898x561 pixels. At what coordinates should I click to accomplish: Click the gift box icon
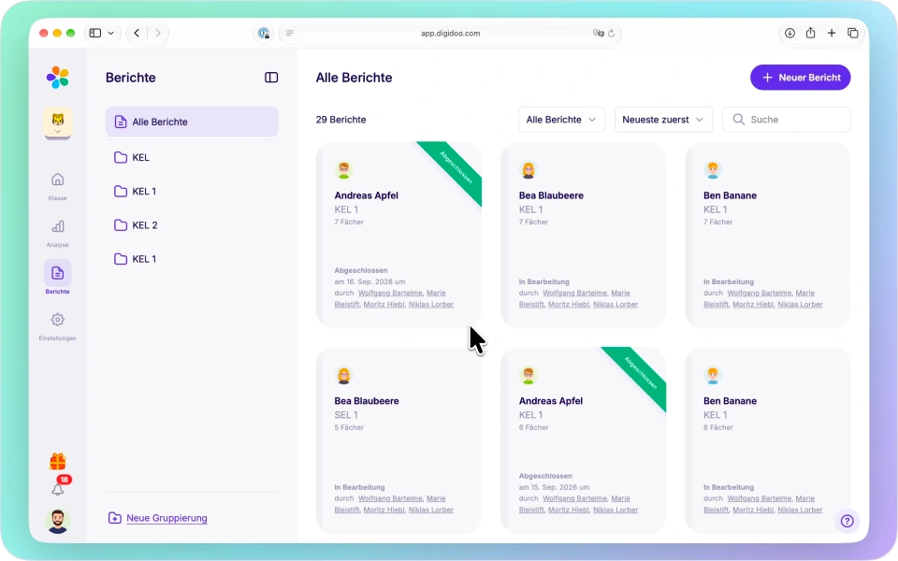click(x=58, y=461)
